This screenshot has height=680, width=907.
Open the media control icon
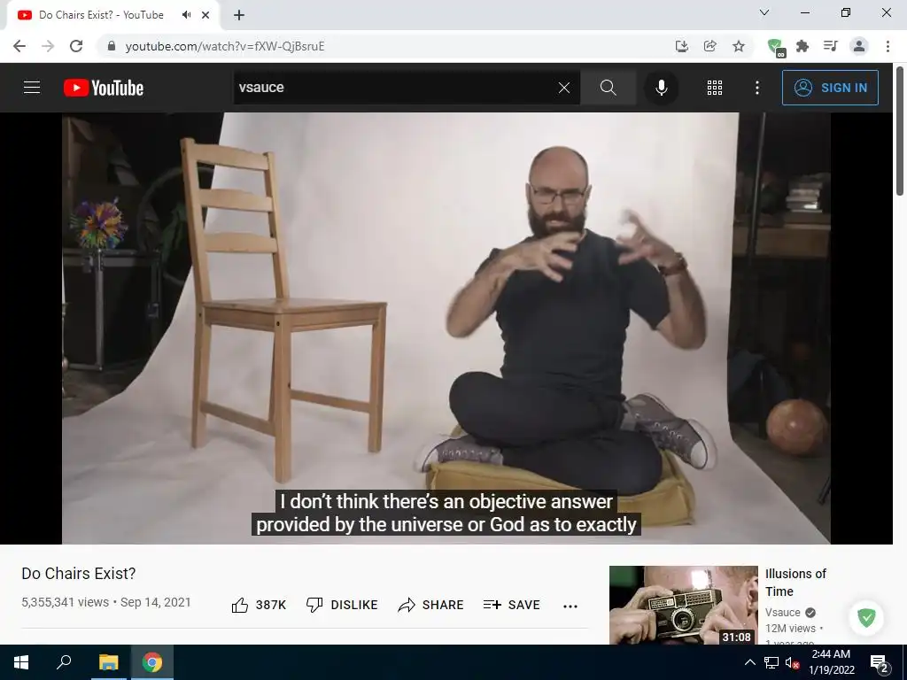831,46
